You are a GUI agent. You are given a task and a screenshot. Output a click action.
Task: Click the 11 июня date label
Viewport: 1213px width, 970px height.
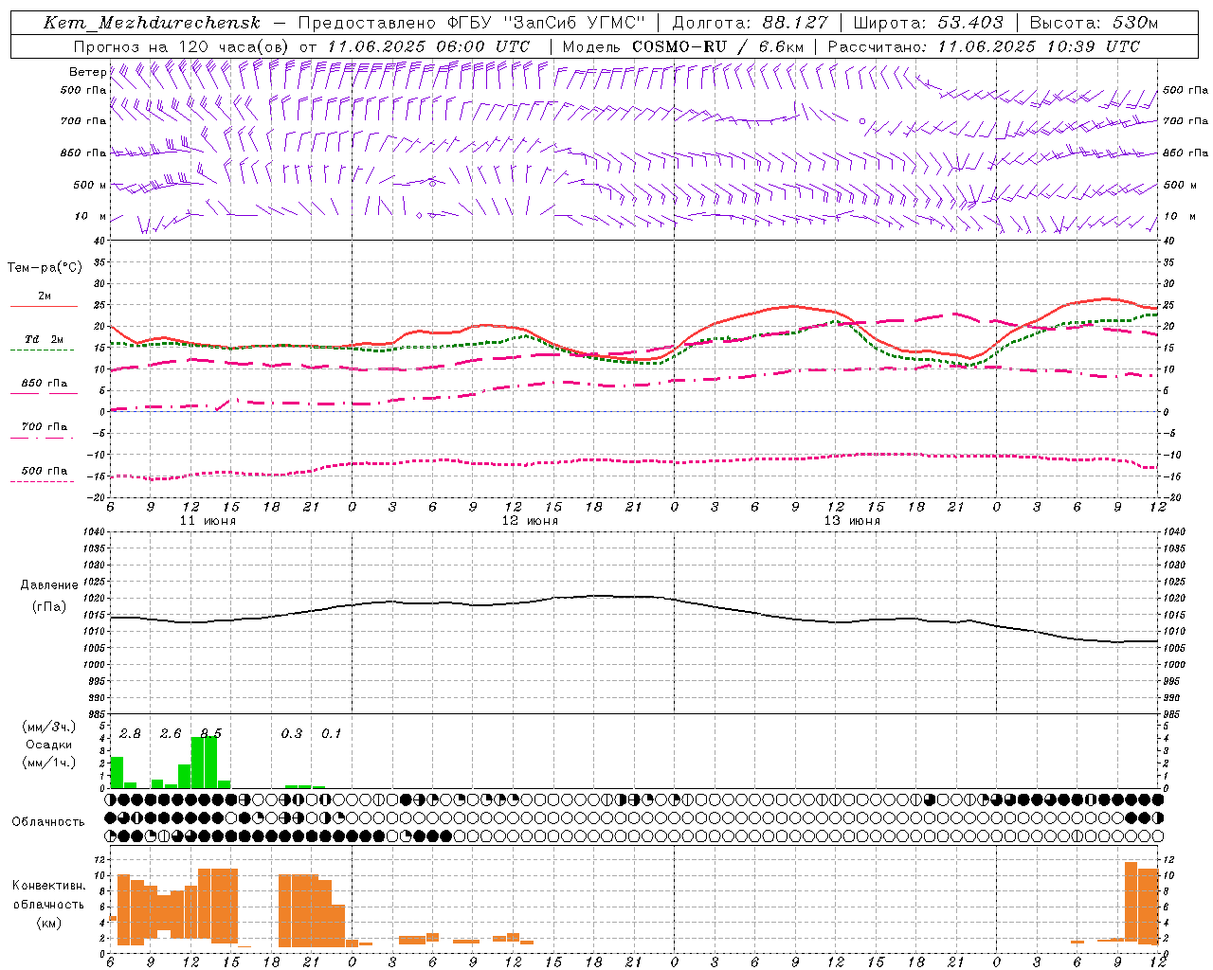point(208,521)
